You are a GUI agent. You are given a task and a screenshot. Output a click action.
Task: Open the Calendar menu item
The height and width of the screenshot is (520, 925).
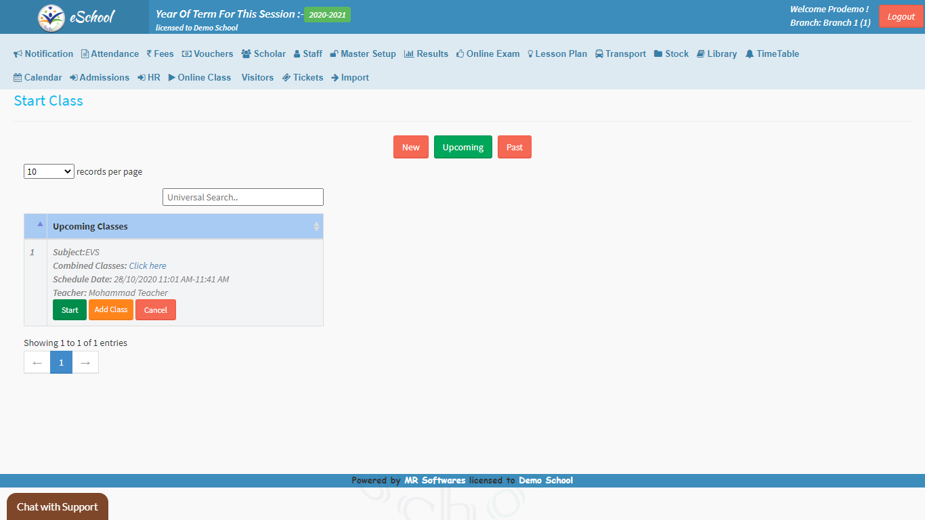point(38,78)
